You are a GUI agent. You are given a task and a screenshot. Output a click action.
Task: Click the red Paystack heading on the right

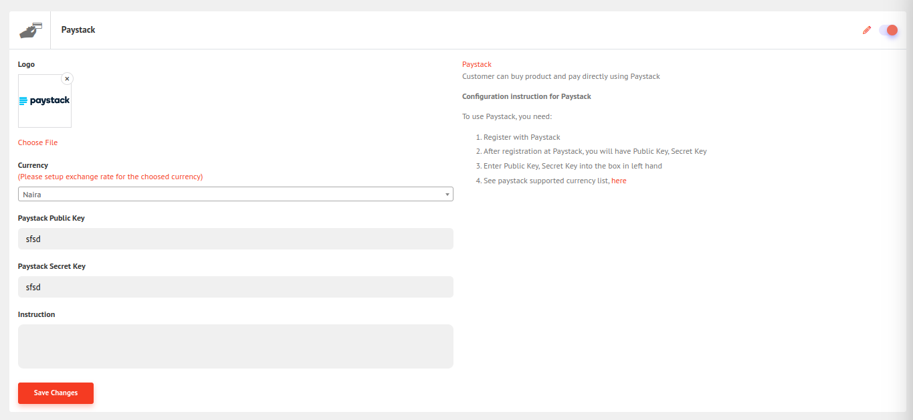(476, 64)
